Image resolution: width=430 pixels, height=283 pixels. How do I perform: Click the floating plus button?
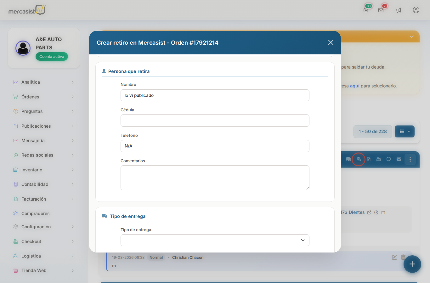pos(412,264)
